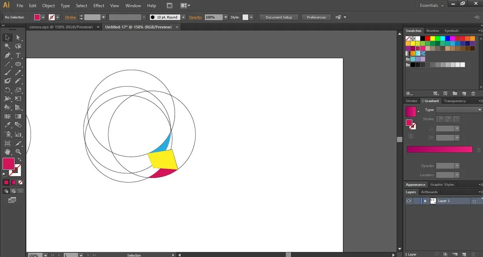
Task: Open the Opacity value dropdown
Action: click(226, 17)
